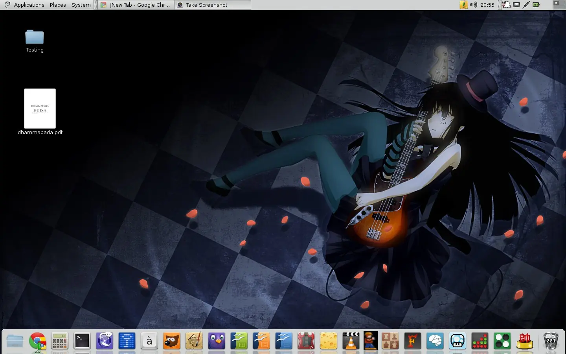Launch VLC media player from the dock
This screenshot has width=566, height=354.
coord(351,341)
